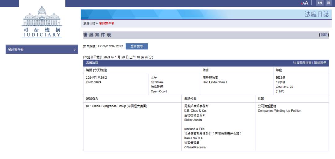
Task: Click the 審訊案件表 page heading
Action: tap(97, 35)
